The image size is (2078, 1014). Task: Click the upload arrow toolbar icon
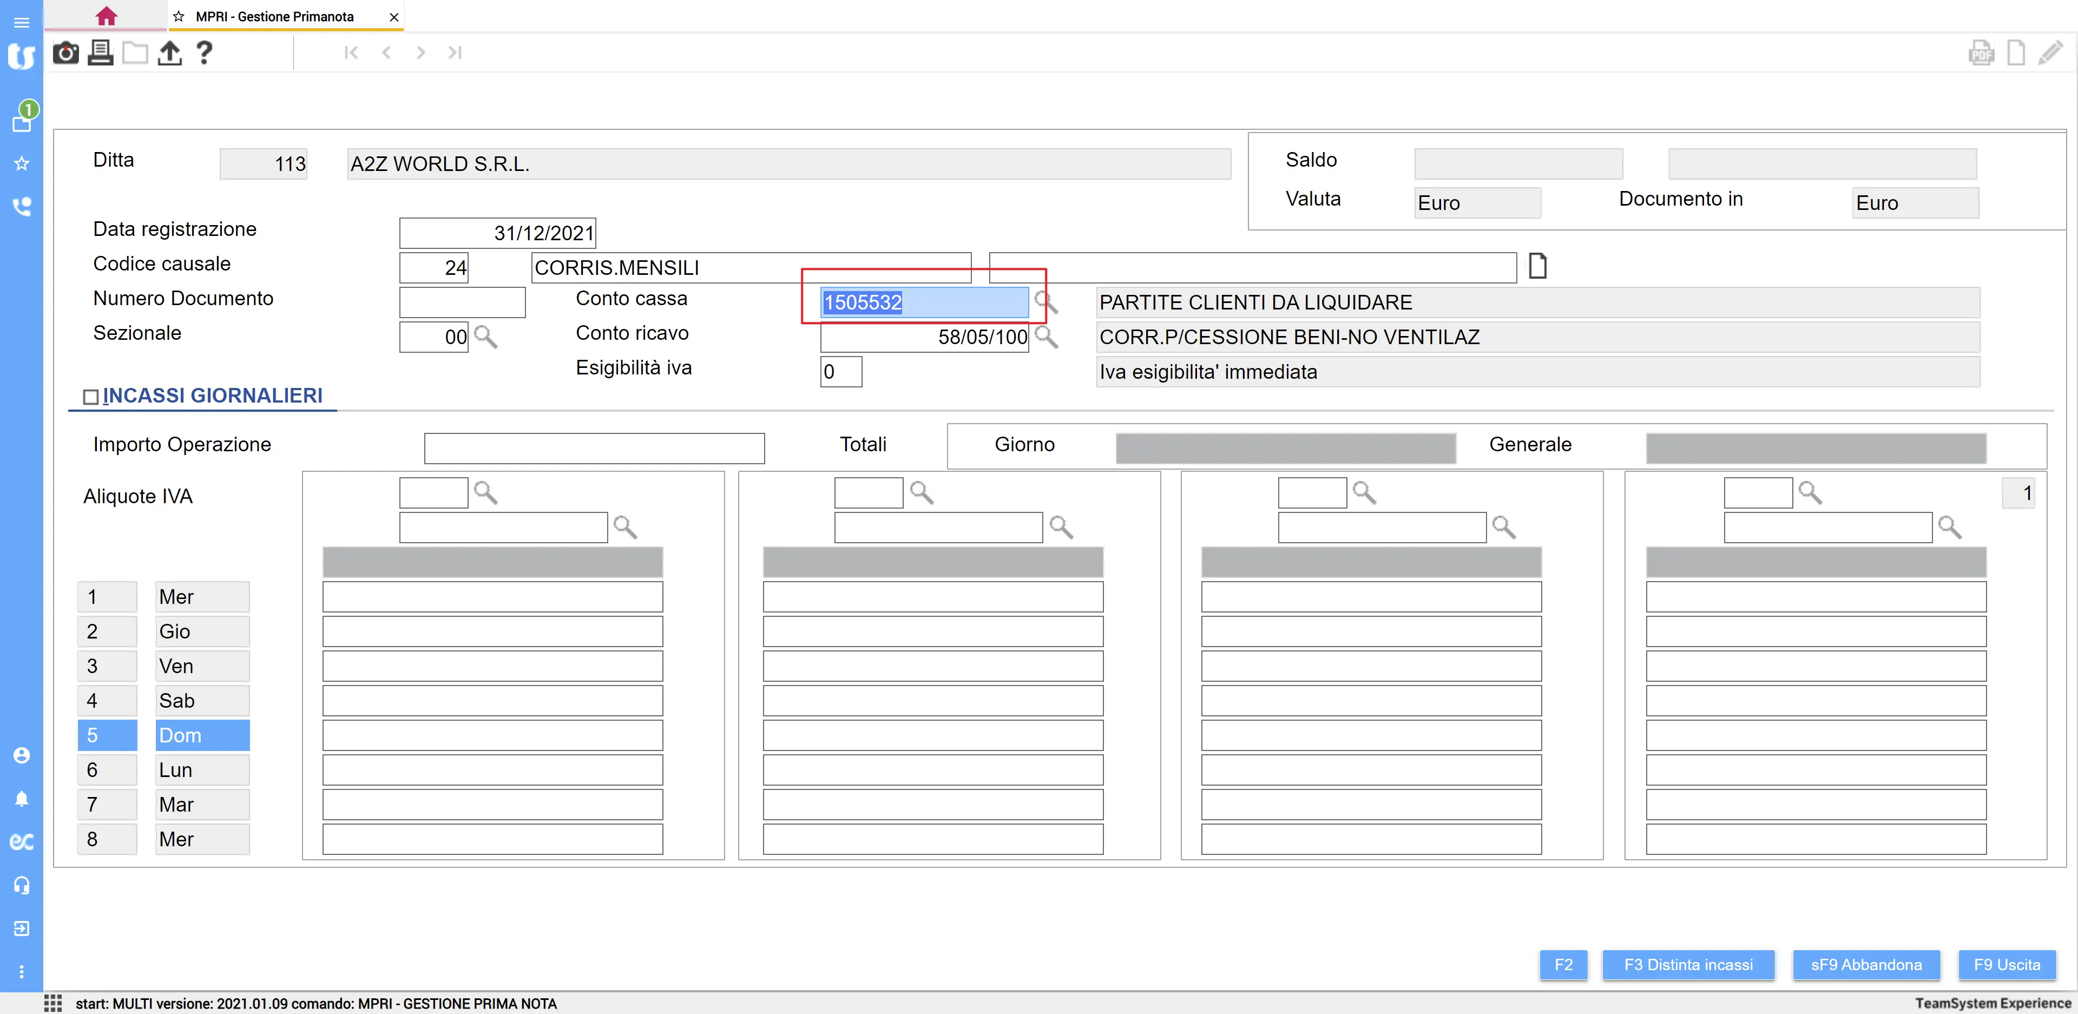pyautogui.click(x=169, y=53)
